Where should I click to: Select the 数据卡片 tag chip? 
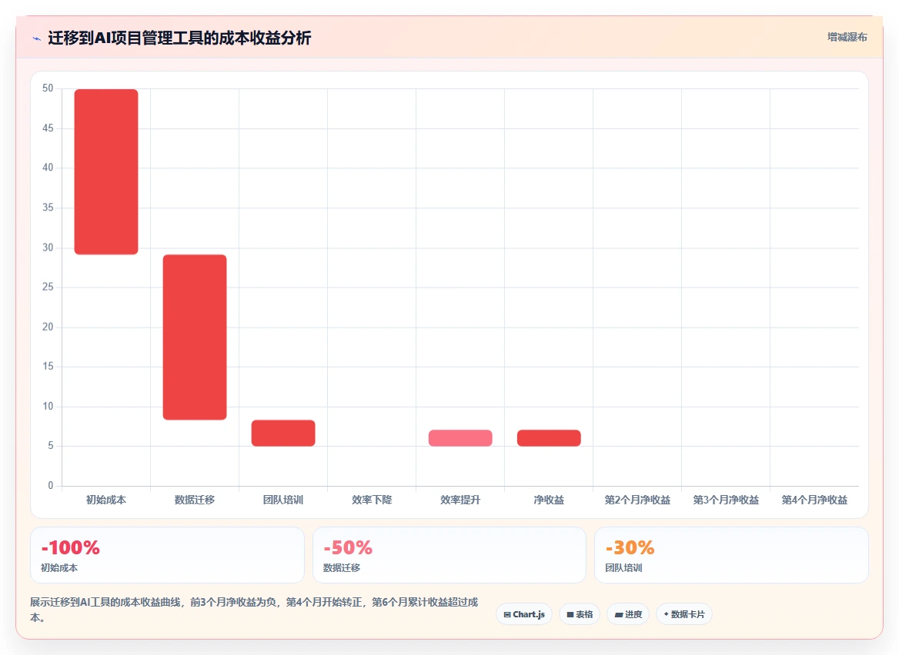coord(684,614)
